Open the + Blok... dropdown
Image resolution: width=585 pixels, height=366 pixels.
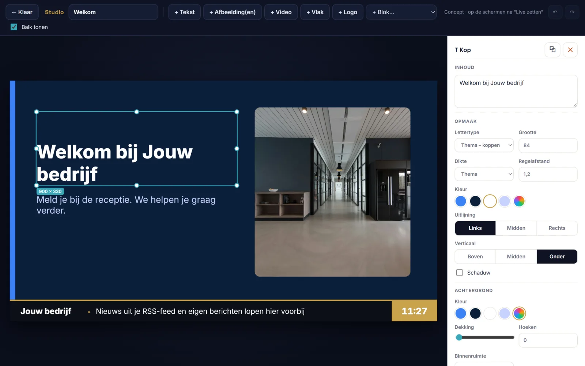point(401,12)
